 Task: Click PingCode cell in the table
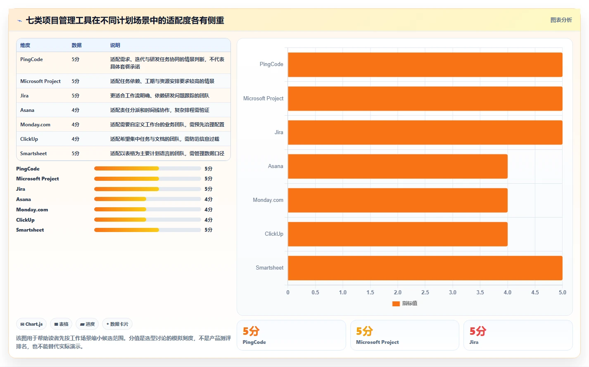pos(31,59)
